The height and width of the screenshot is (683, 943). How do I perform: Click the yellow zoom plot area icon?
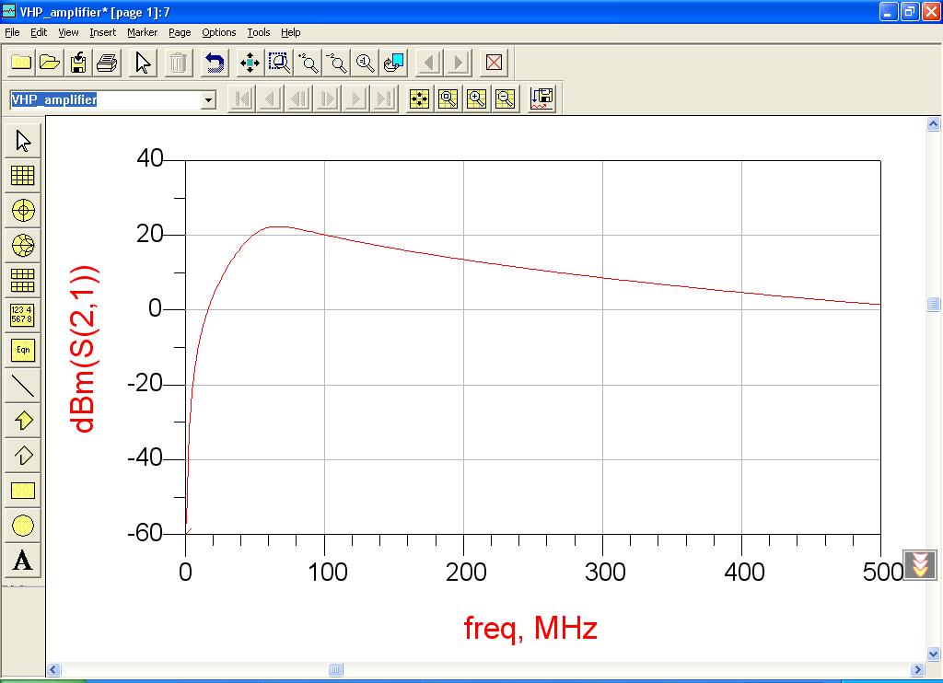(448, 98)
